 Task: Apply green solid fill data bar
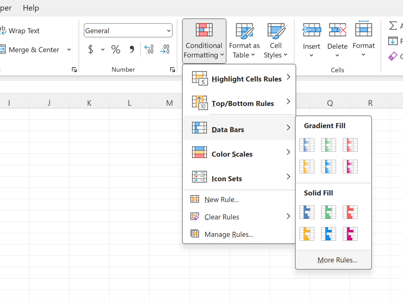[x=328, y=212]
